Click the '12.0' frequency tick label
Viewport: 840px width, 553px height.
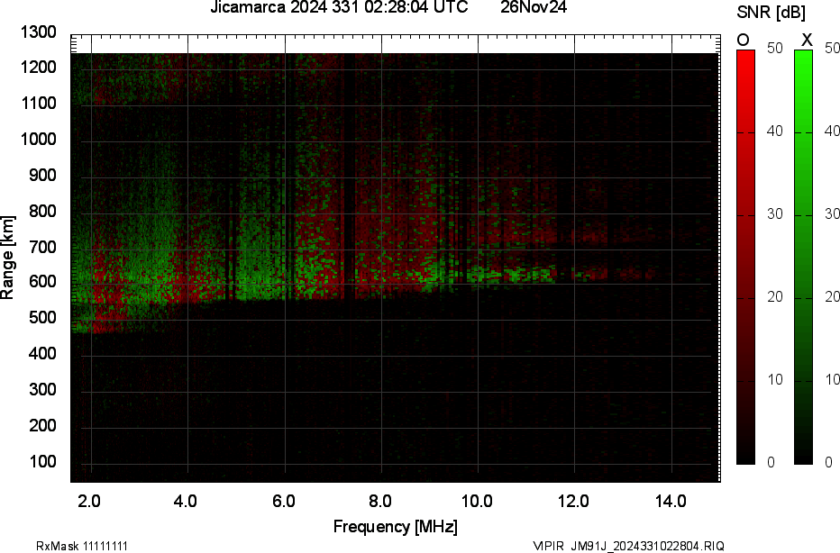click(x=574, y=501)
